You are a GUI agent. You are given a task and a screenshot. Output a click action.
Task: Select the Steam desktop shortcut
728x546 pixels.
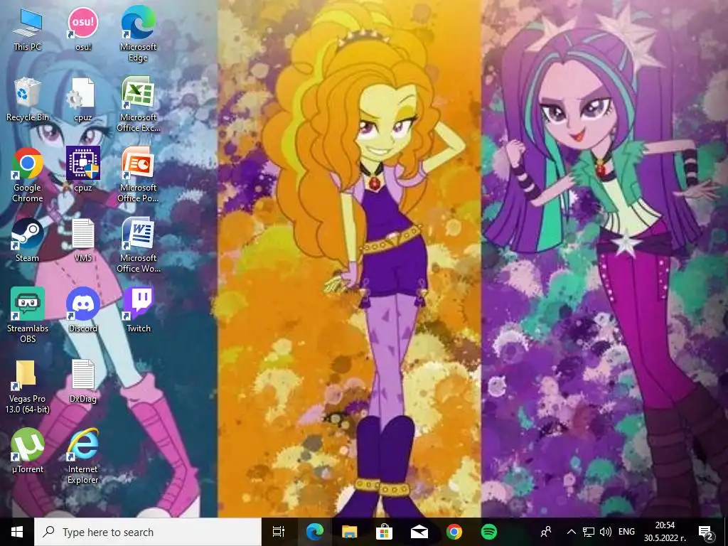tap(28, 240)
